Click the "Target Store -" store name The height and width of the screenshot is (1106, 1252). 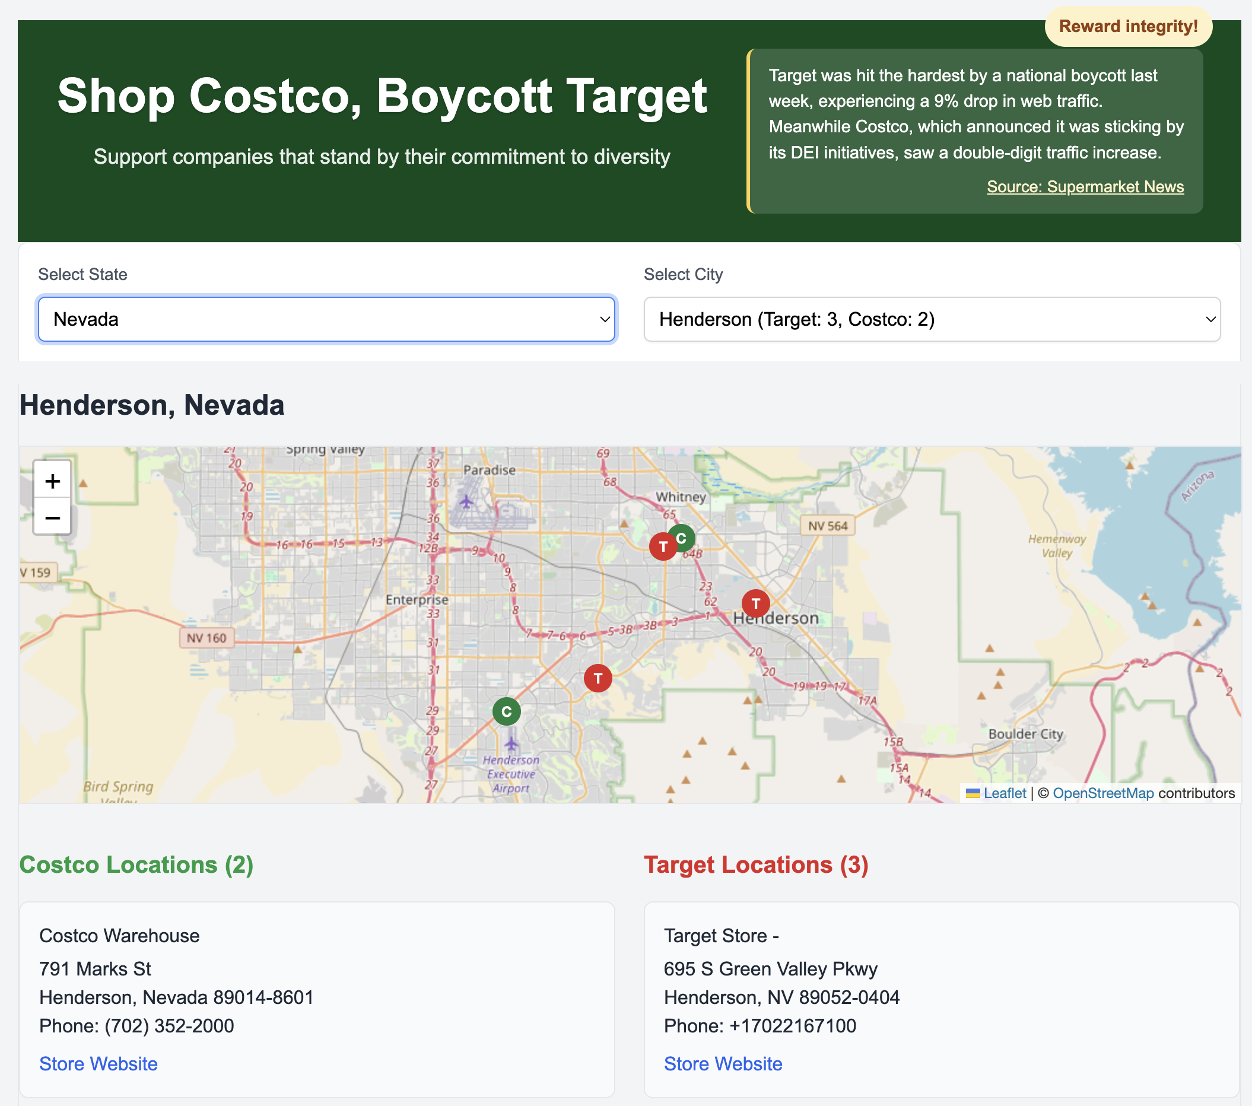click(x=722, y=936)
